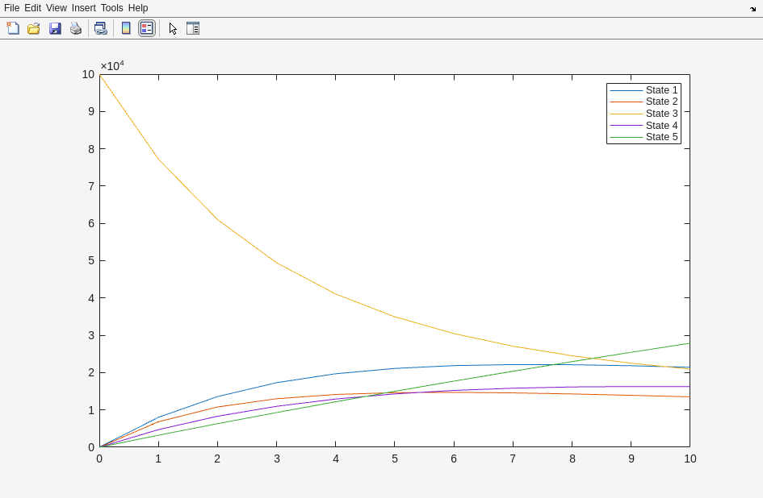Open a file using the folder icon

pyautogui.click(x=34, y=28)
